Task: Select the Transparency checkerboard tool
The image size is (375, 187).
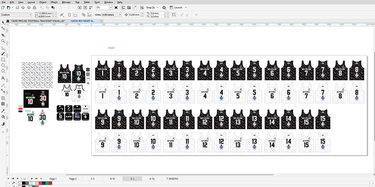Action: click(3, 104)
